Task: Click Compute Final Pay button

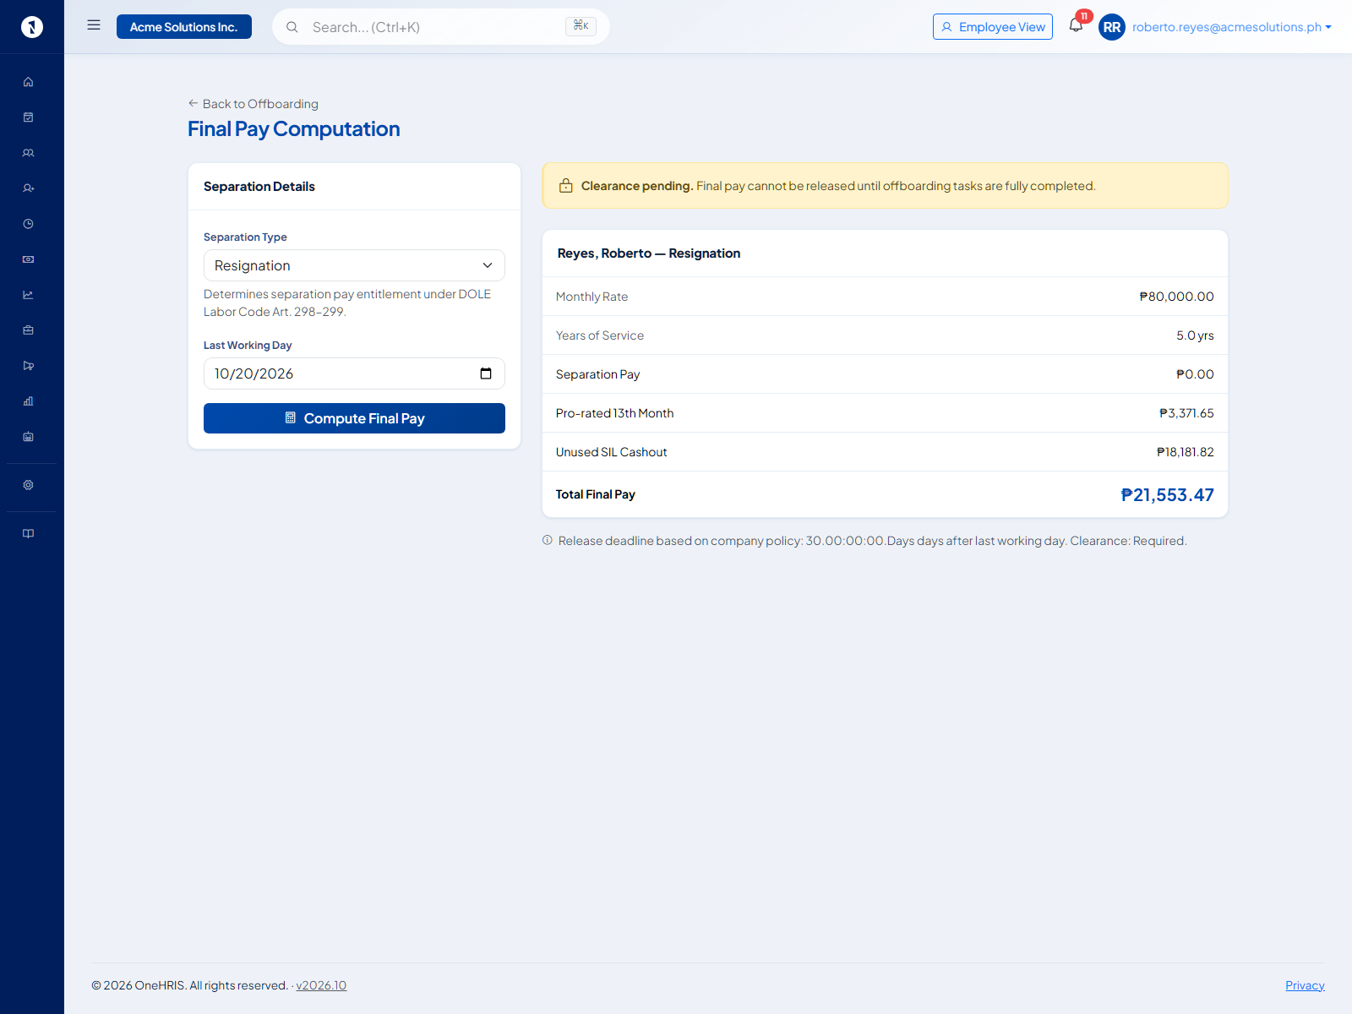Action: 354,418
